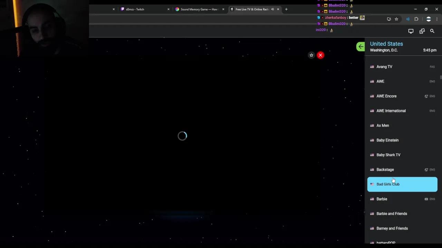Click the channel list scrollbar thumb

pyautogui.click(x=441, y=77)
